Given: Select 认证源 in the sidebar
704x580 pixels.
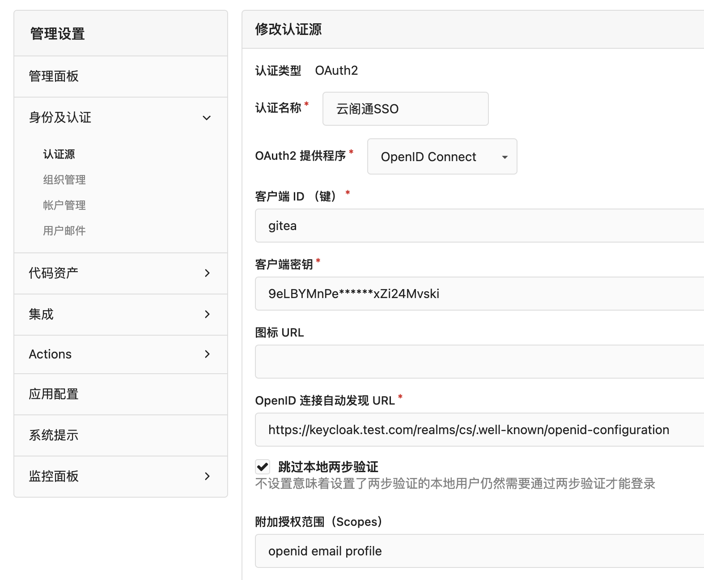Looking at the screenshot, I should point(59,154).
